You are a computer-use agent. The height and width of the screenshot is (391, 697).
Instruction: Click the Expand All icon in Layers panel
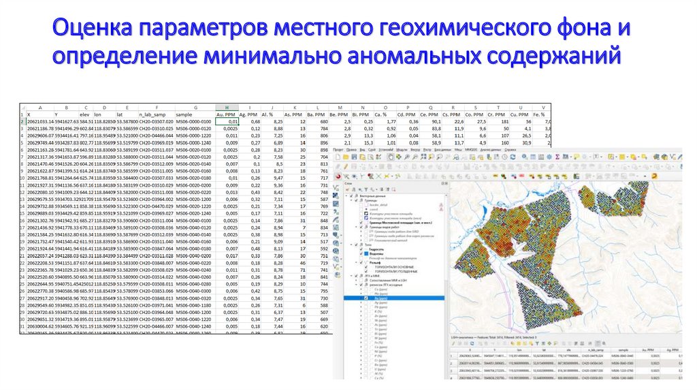[x=381, y=189]
